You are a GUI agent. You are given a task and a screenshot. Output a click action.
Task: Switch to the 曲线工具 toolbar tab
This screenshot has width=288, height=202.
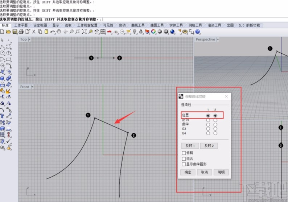pos(138,25)
